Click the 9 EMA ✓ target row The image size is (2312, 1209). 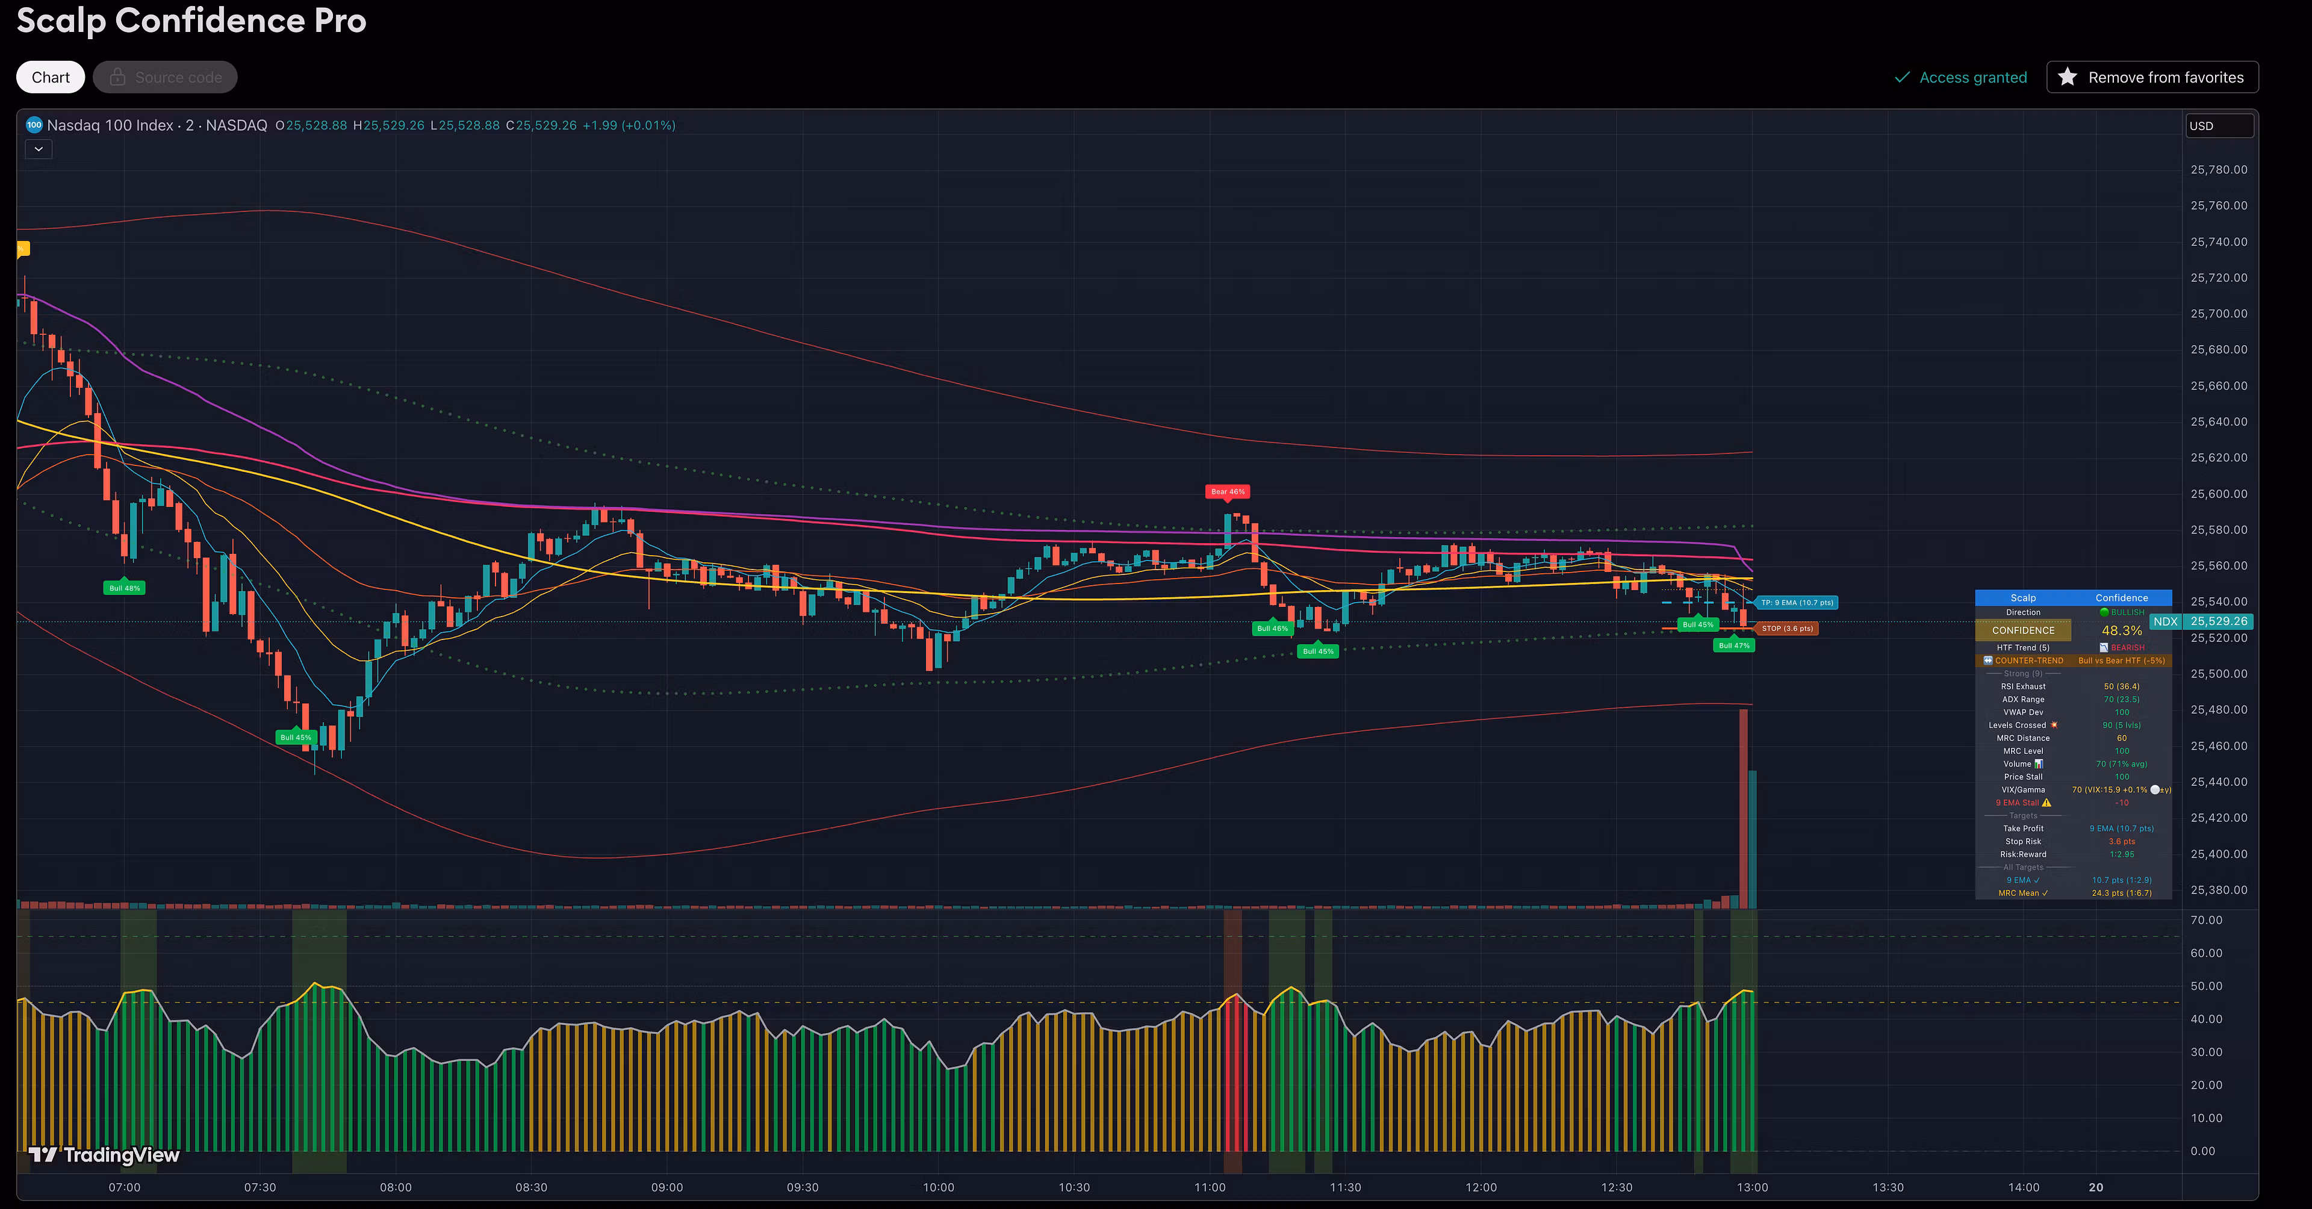[x=2023, y=880]
